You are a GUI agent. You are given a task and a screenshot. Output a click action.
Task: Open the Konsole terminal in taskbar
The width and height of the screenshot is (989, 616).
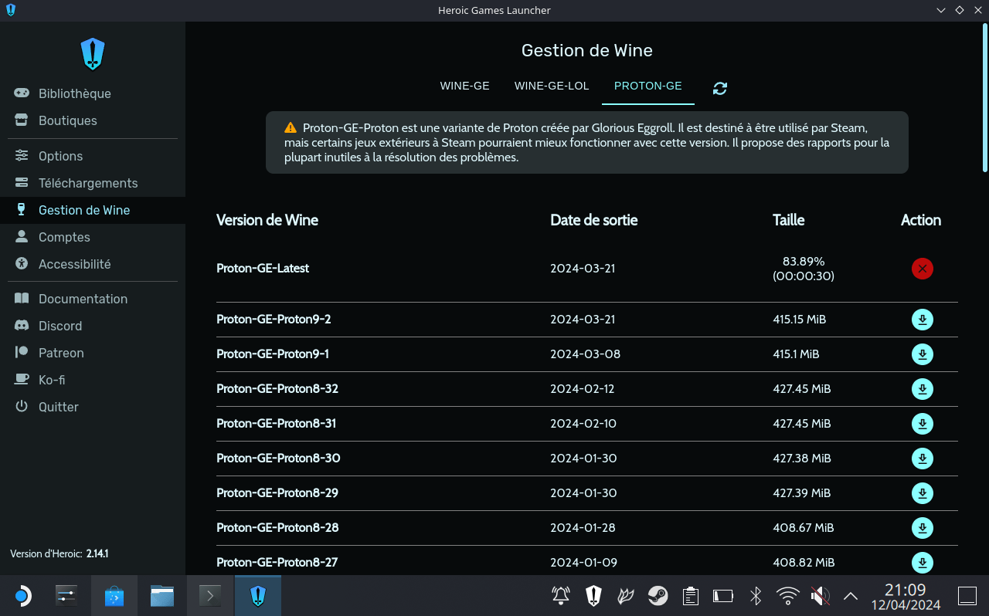pos(210,595)
